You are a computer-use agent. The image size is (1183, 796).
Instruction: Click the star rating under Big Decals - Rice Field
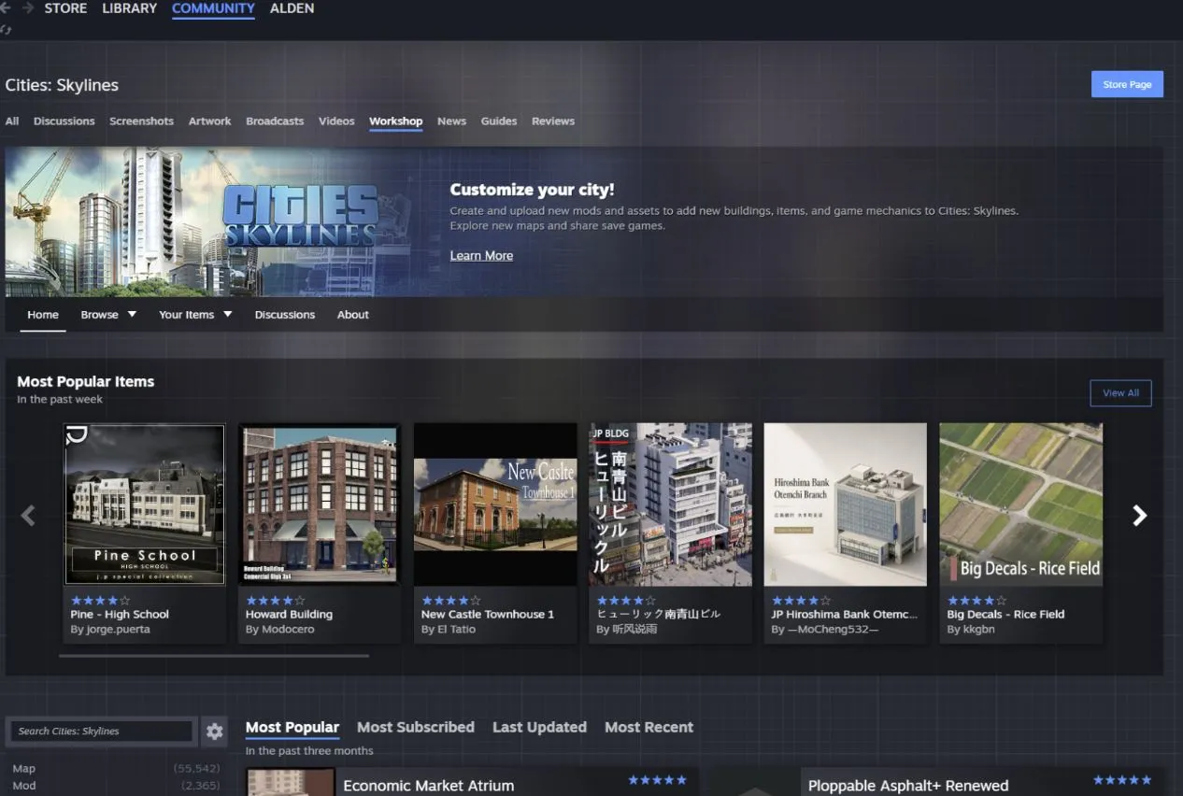977,600
